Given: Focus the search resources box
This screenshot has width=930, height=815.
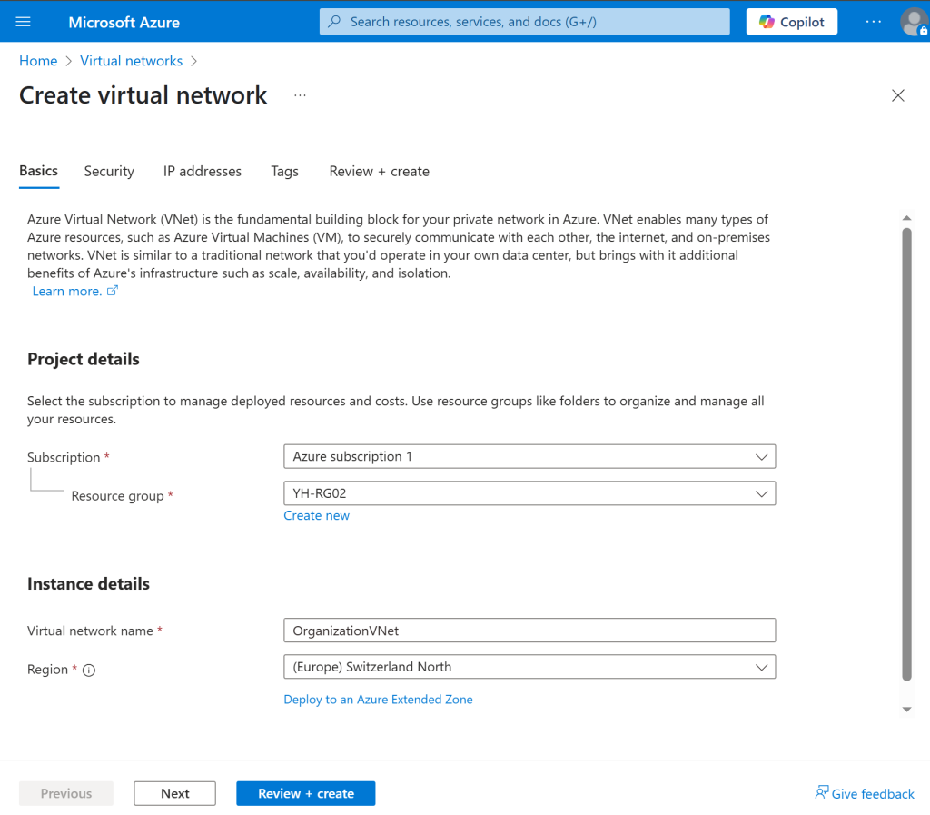Looking at the screenshot, I should pos(524,22).
